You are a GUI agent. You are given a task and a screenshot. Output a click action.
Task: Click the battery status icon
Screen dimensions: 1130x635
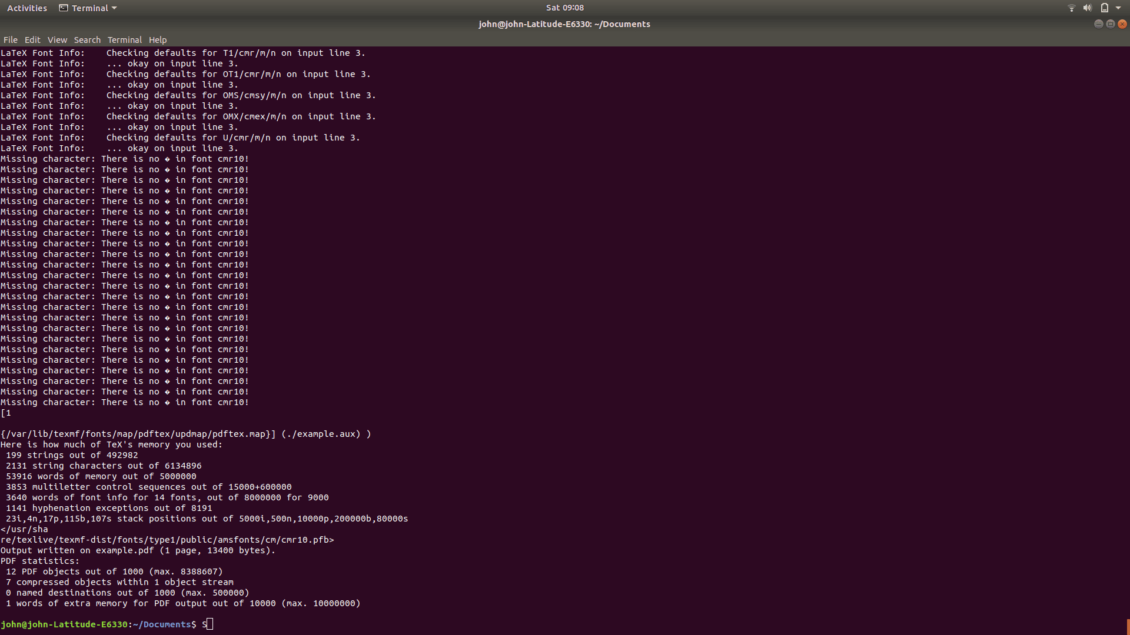pos(1105,8)
